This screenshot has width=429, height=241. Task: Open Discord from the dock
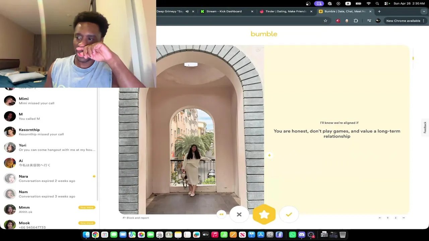(x=302, y=235)
